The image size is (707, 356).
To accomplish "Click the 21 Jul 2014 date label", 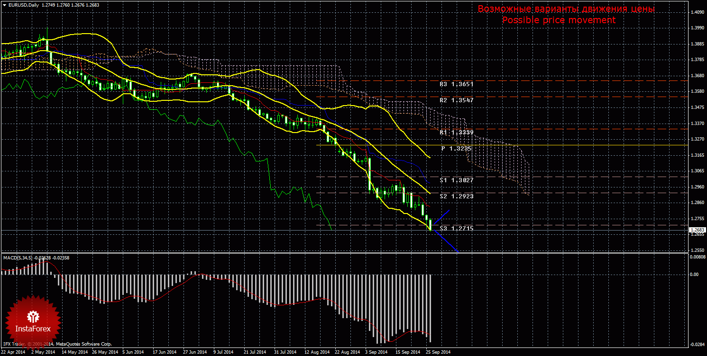I will click(255, 352).
